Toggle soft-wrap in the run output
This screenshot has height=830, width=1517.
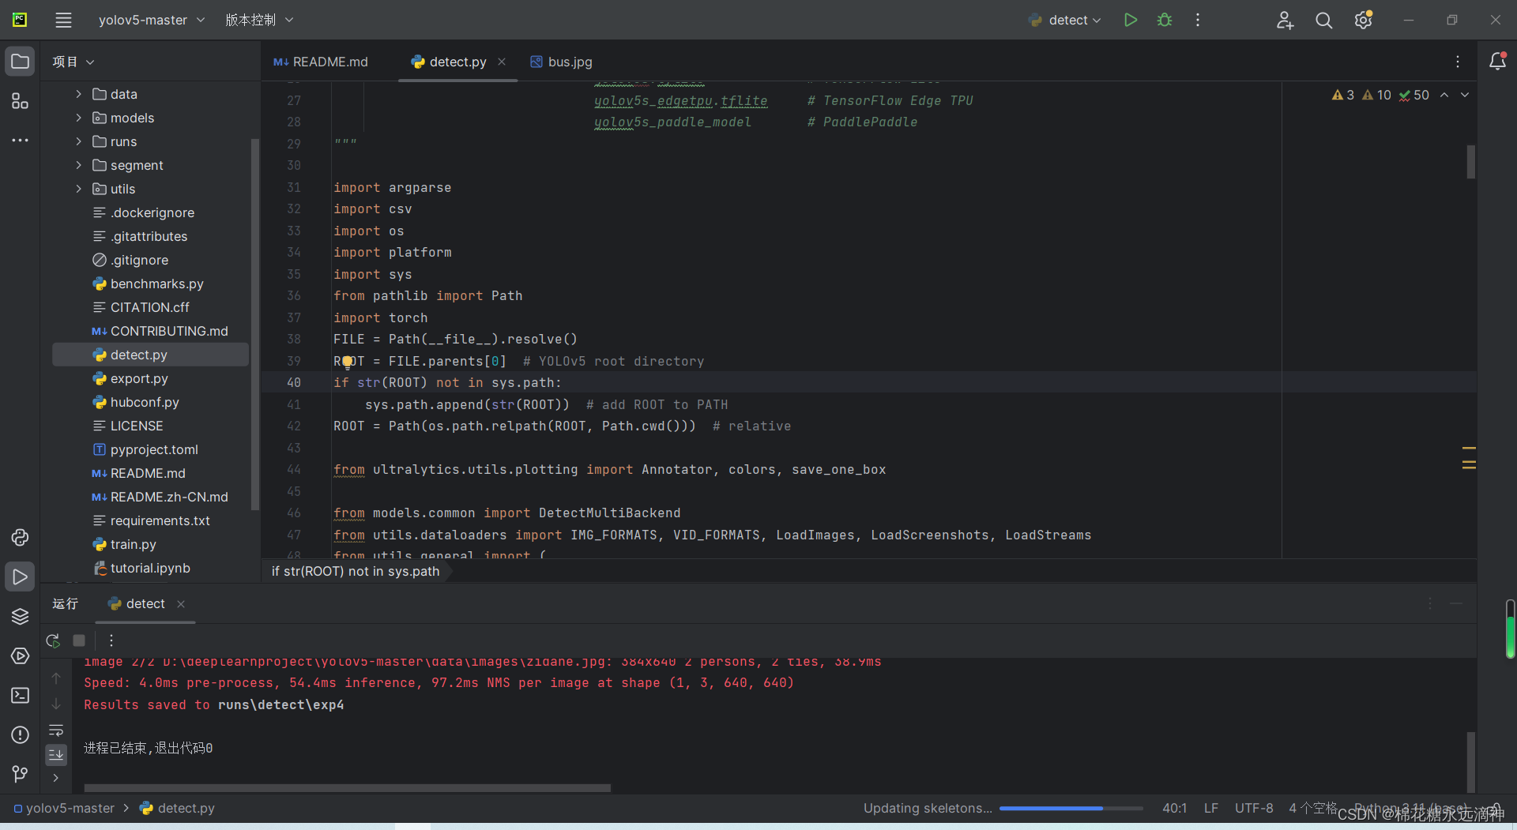[x=55, y=730]
